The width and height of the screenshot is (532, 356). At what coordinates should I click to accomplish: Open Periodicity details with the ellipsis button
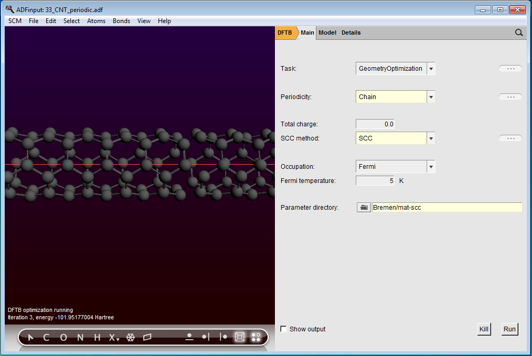(510, 97)
